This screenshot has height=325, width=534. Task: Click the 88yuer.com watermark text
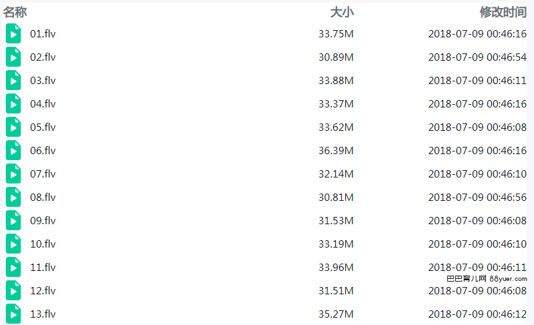pos(508,279)
